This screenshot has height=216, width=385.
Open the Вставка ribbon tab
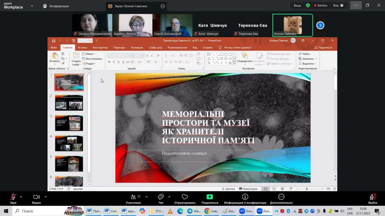pyautogui.click(x=82, y=47)
